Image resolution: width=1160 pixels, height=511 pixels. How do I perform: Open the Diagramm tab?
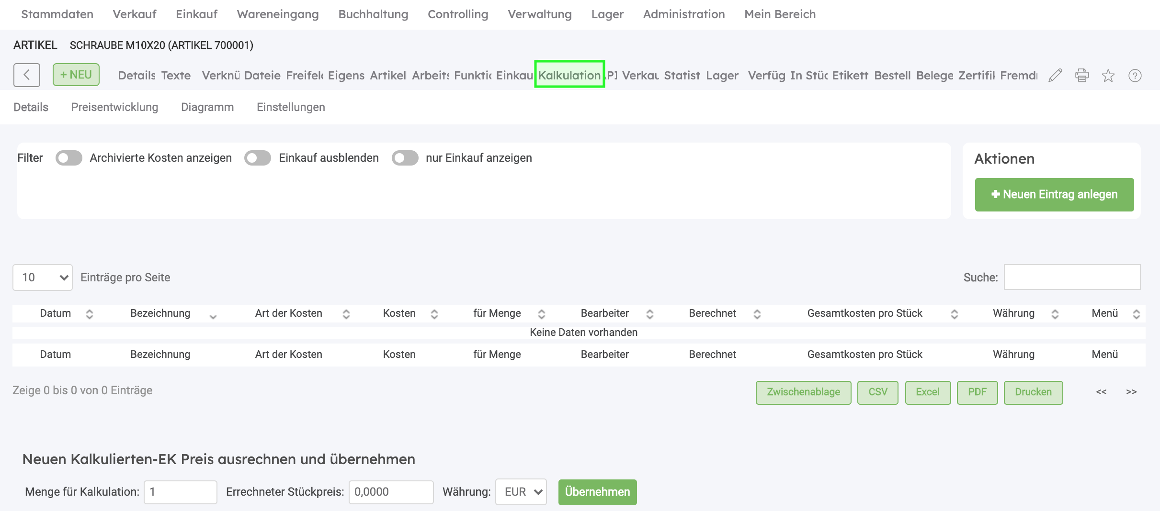pos(207,107)
